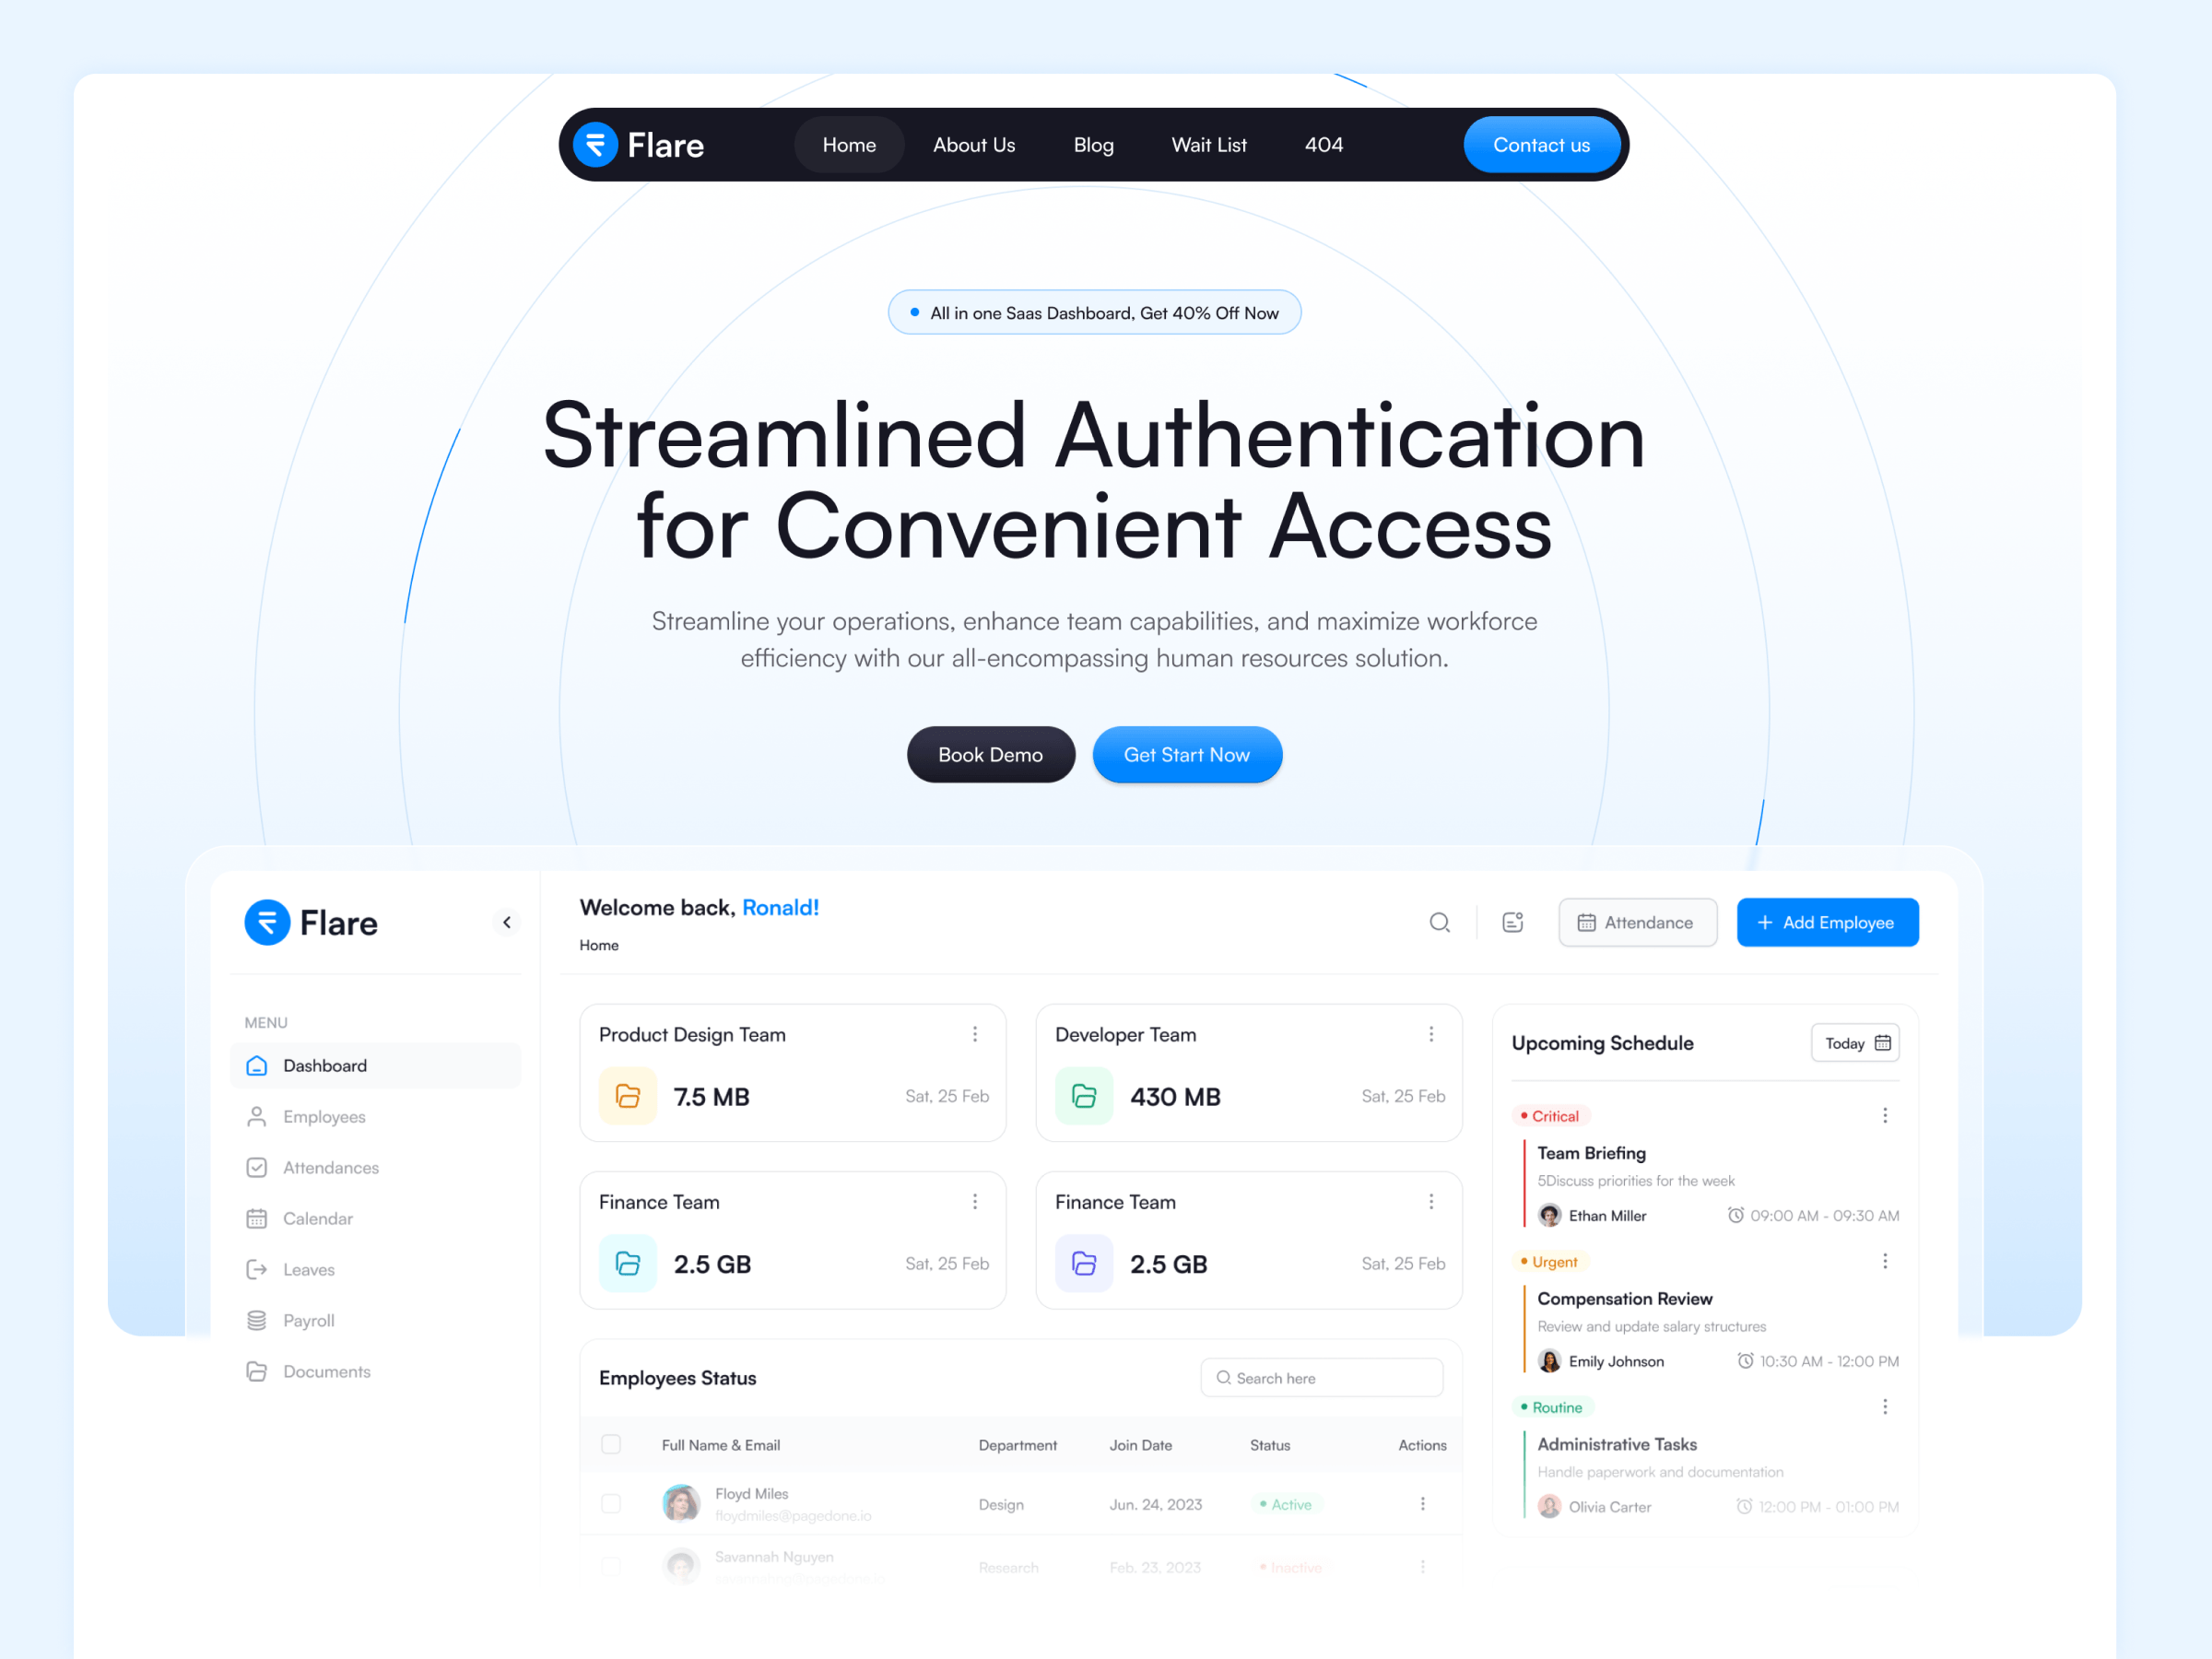Expand Product Design Team options menu
2212x1659 pixels.
coord(973,1033)
